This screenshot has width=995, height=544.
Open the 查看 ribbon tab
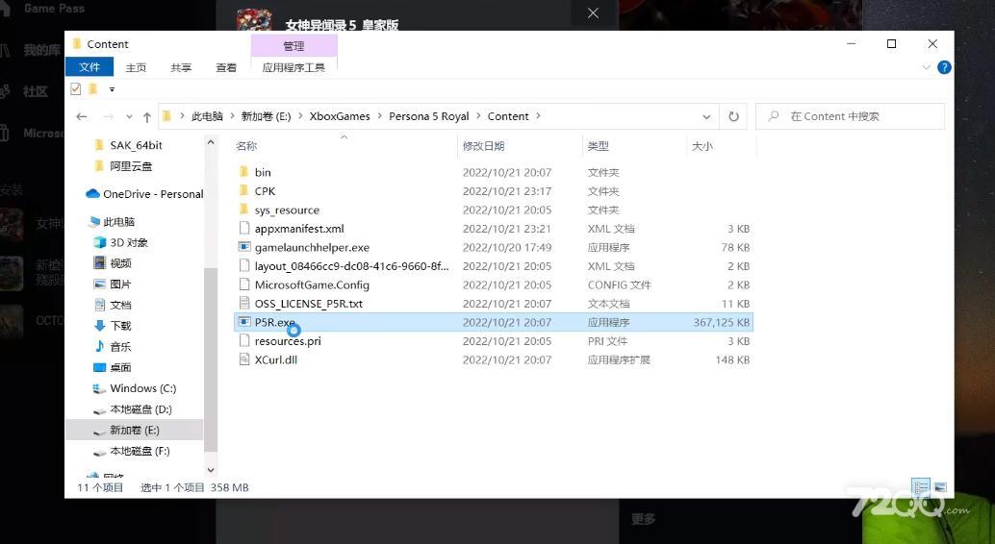[226, 67]
